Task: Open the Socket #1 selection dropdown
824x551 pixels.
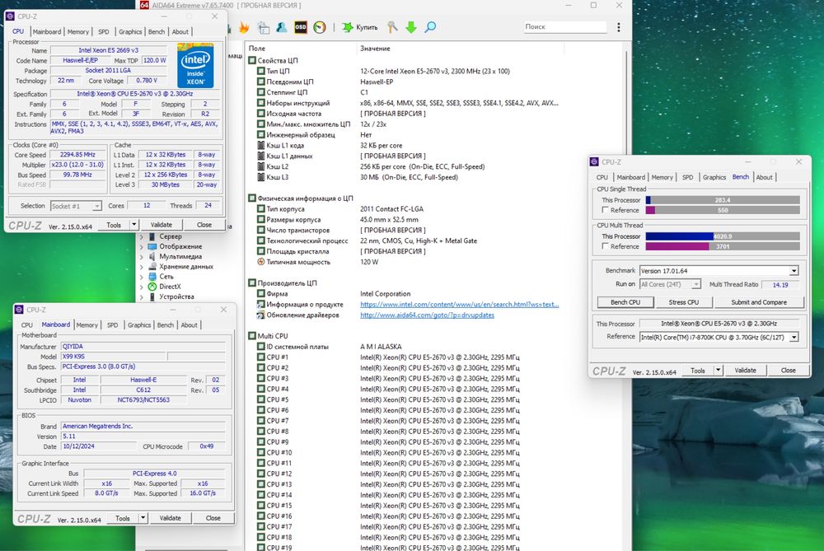Action: point(96,206)
